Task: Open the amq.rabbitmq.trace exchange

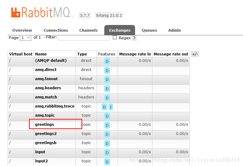Action: pyautogui.click(x=55, y=106)
